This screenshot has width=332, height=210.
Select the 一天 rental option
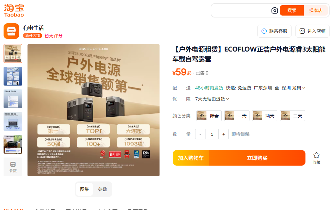coord(237,116)
